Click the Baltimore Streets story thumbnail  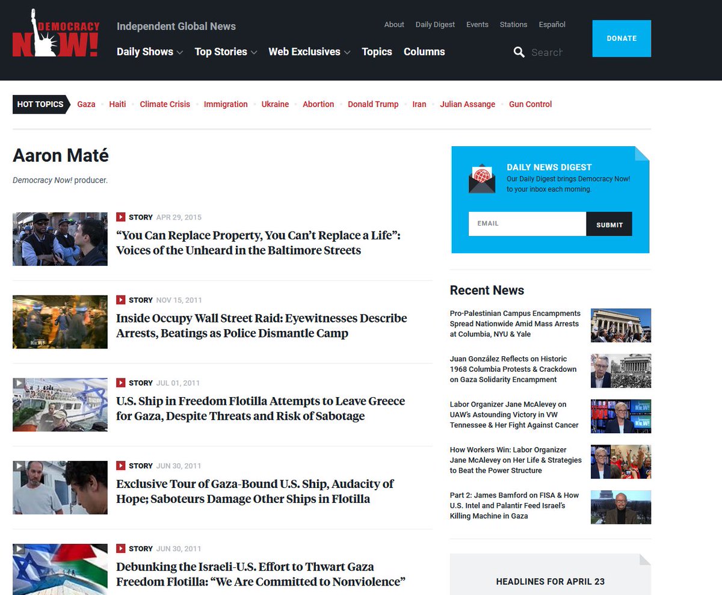60,239
